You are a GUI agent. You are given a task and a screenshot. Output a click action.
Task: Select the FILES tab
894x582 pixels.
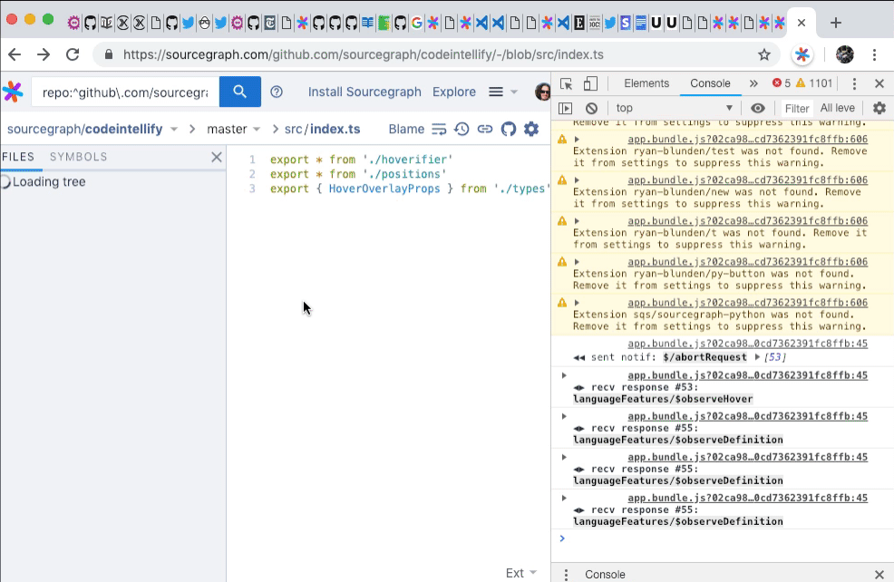pos(17,157)
